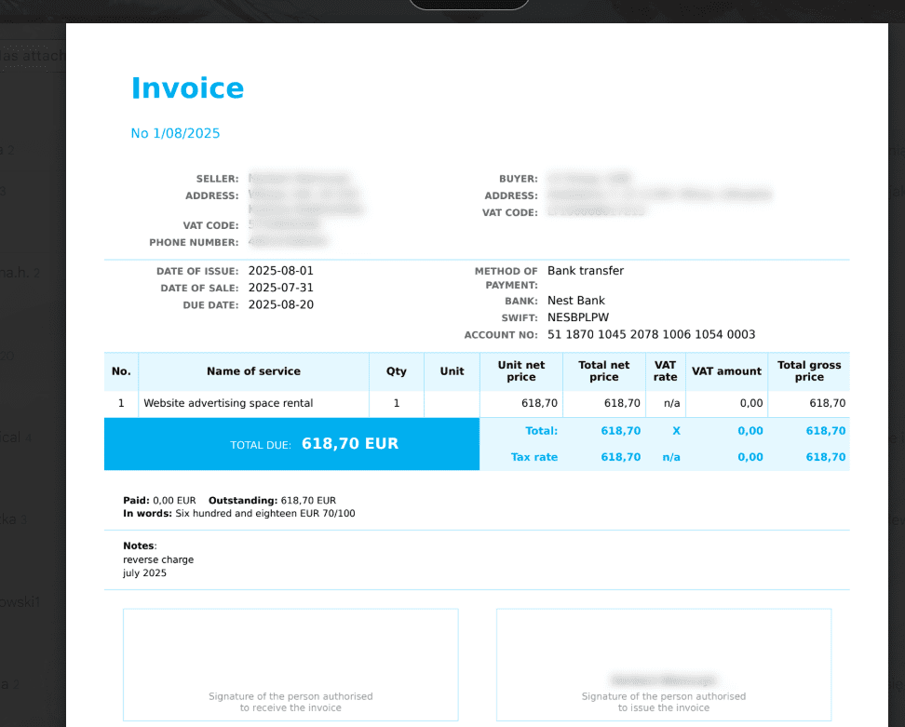
Task: Click the Unit net price column header
Action: click(521, 371)
